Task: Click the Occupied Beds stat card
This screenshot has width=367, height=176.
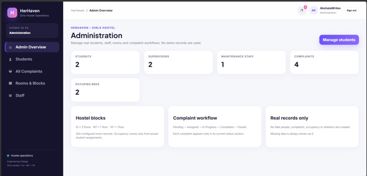Action: (105, 90)
